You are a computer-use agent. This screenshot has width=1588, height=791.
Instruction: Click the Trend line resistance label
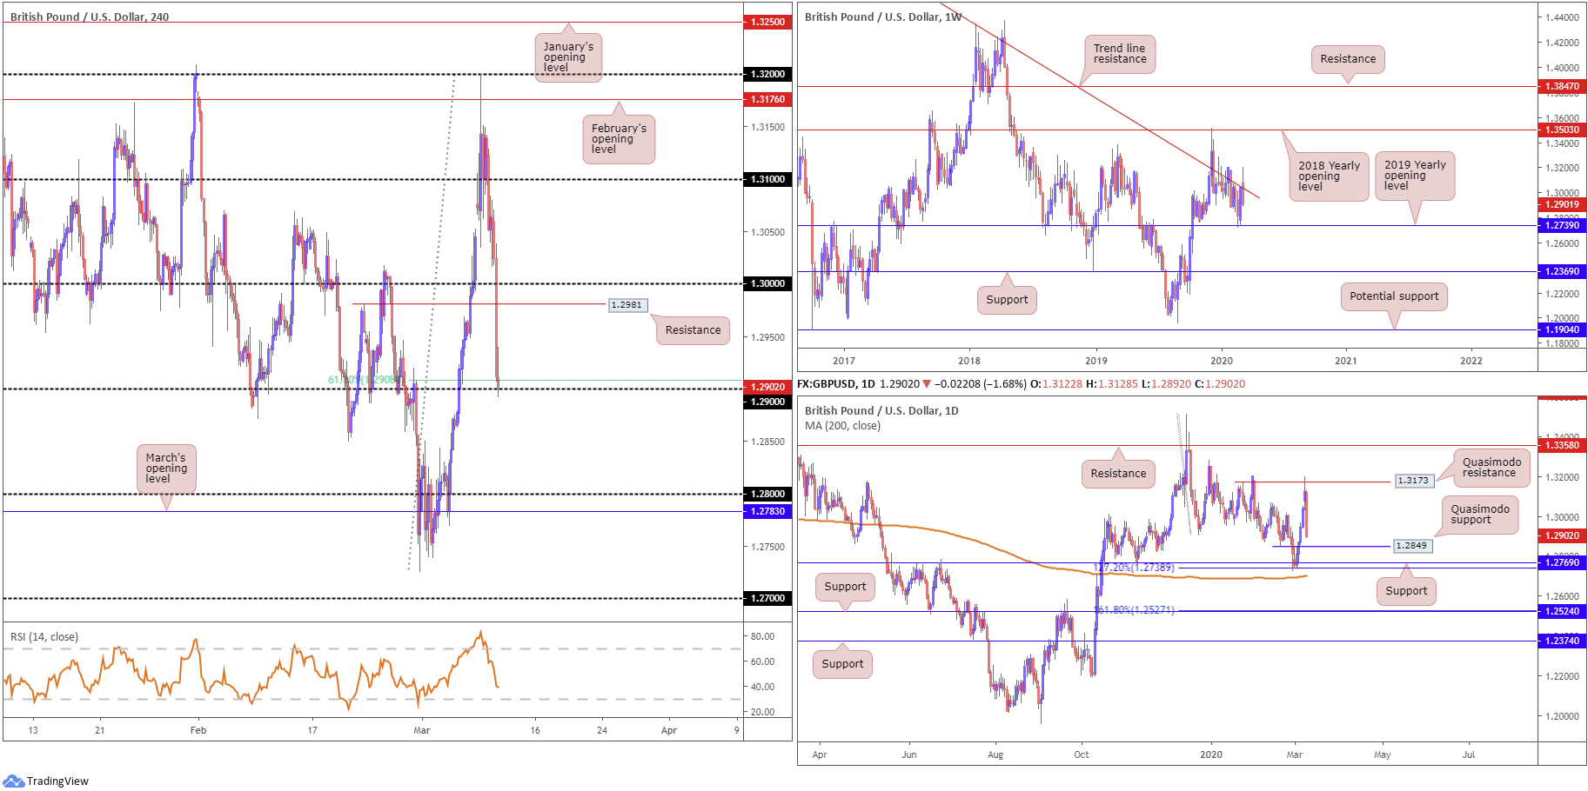pyautogui.click(x=1119, y=54)
